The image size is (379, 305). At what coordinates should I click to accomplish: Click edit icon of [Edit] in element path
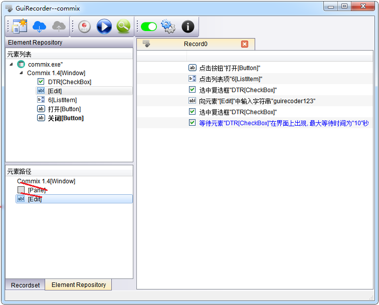[21, 199]
